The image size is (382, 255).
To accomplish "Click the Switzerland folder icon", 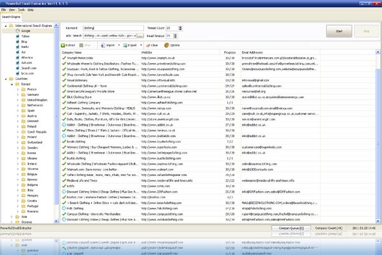I will (x=24, y=142).
